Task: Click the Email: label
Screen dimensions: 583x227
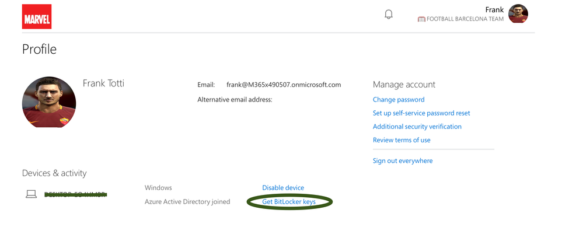Action: click(206, 85)
